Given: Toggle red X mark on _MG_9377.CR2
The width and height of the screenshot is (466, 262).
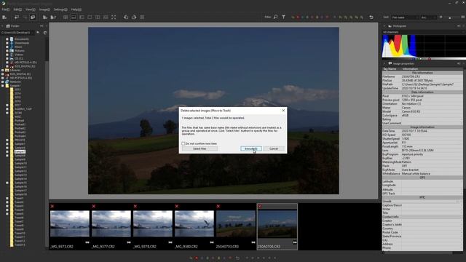Looking at the screenshot, I should [94, 206].
